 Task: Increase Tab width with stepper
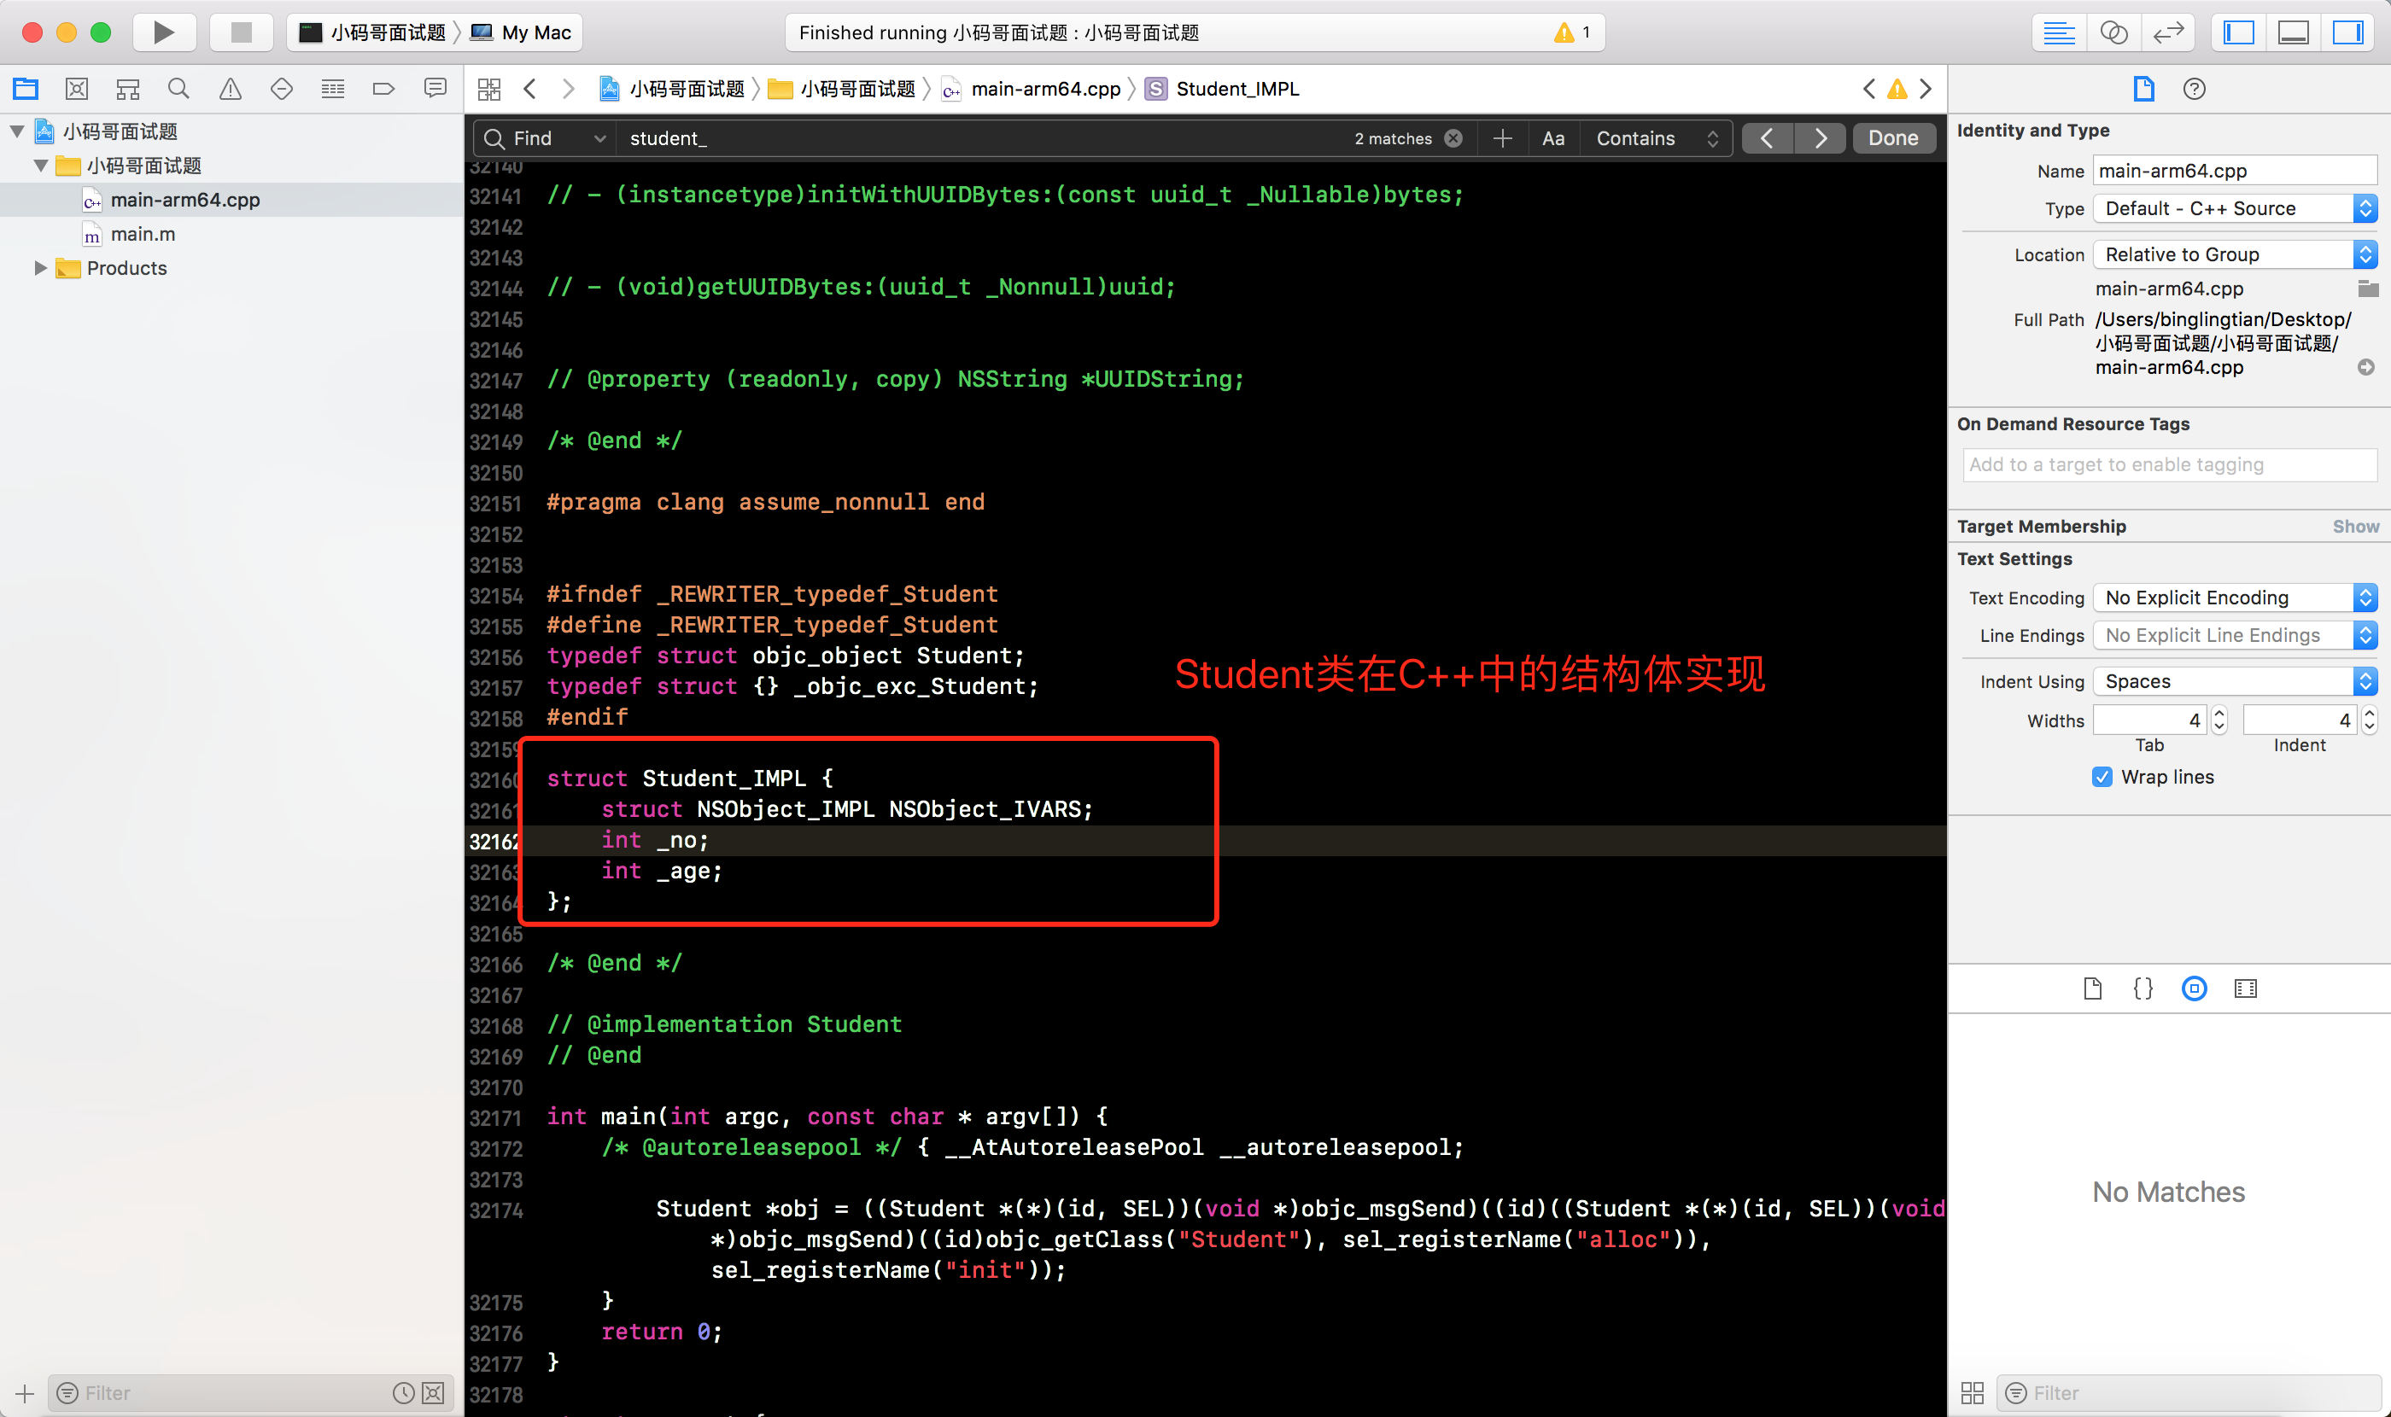pos(2219,714)
